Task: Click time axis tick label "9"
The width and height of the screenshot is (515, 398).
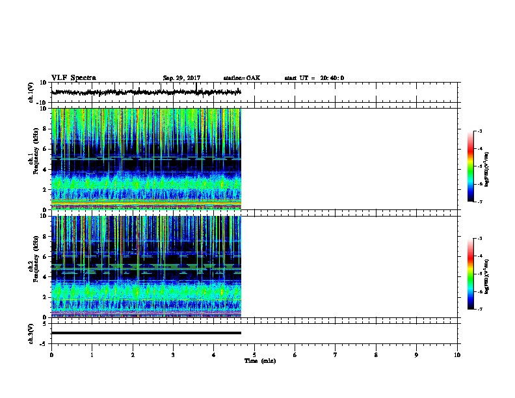Action: point(416,355)
